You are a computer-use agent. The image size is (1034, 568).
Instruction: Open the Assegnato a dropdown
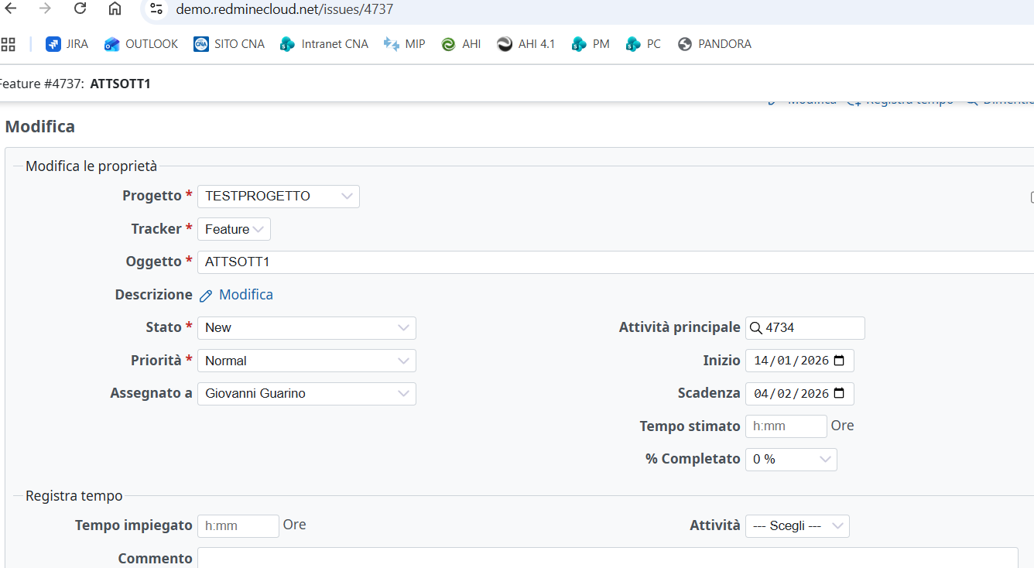[x=306, y=394]
